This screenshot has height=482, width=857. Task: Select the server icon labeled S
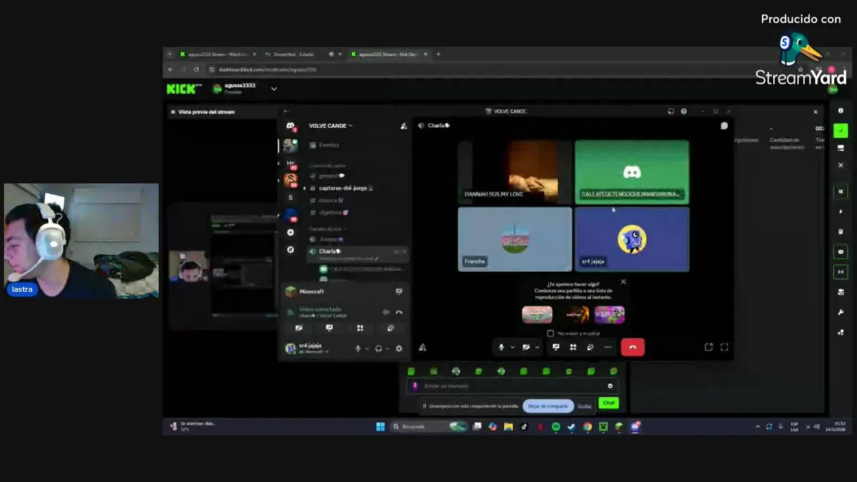[290, 197]
